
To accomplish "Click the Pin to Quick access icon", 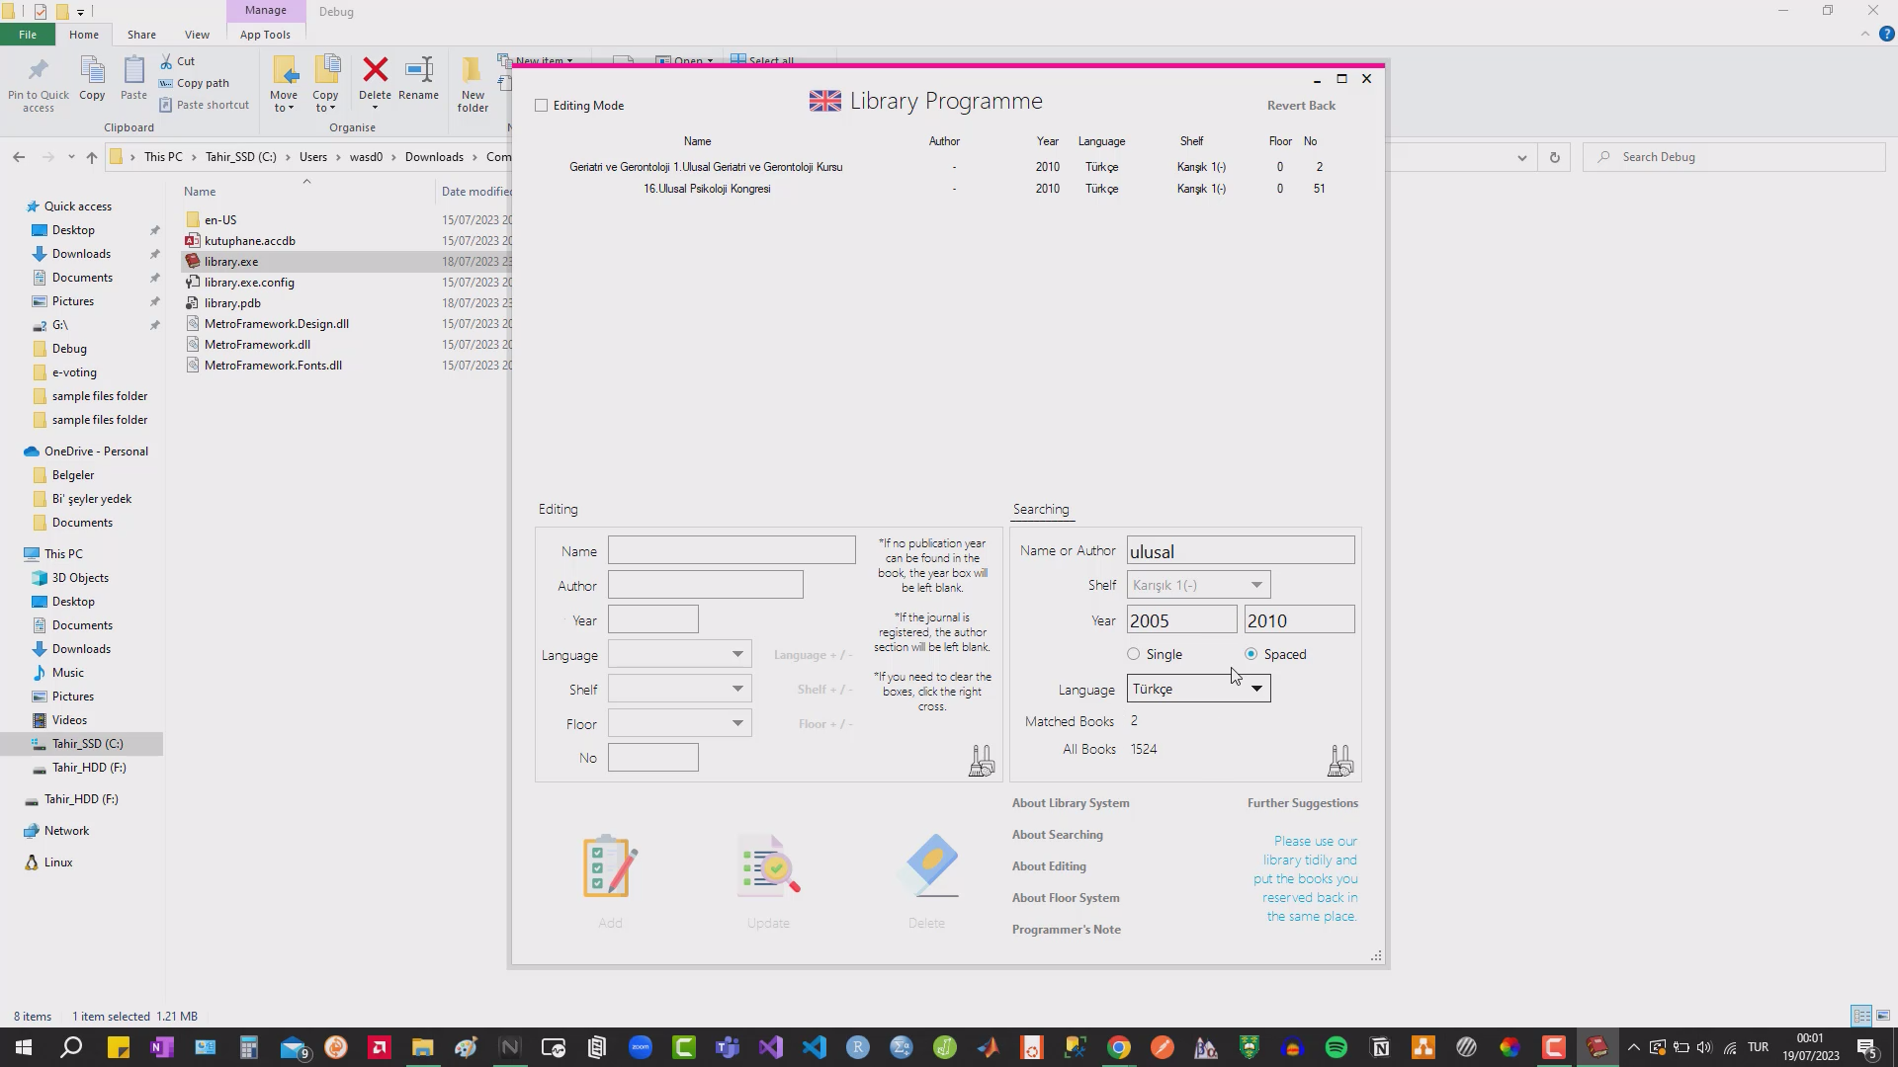I will (x=38, y=70).
